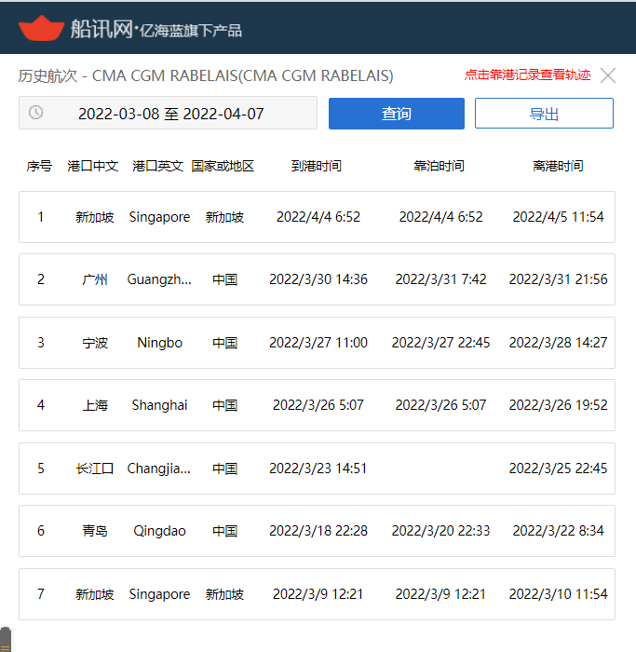
Task: Click departure time 2022/3/22 8:34
Action: 559,531
